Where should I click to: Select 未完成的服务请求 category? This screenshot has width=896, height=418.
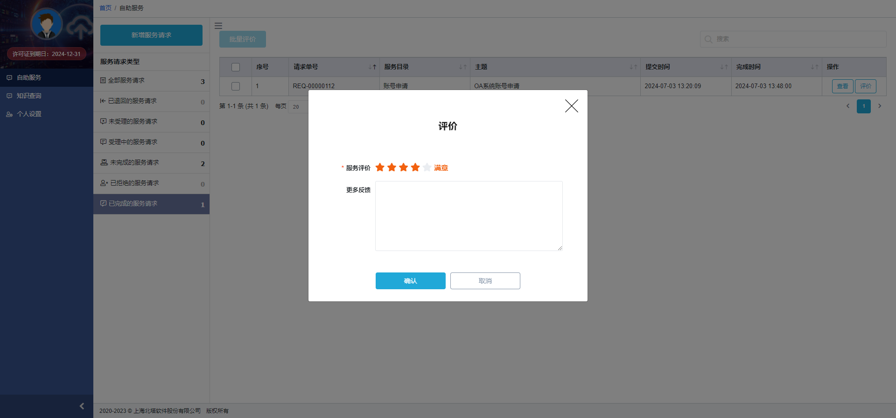click(x=134, y=162)
